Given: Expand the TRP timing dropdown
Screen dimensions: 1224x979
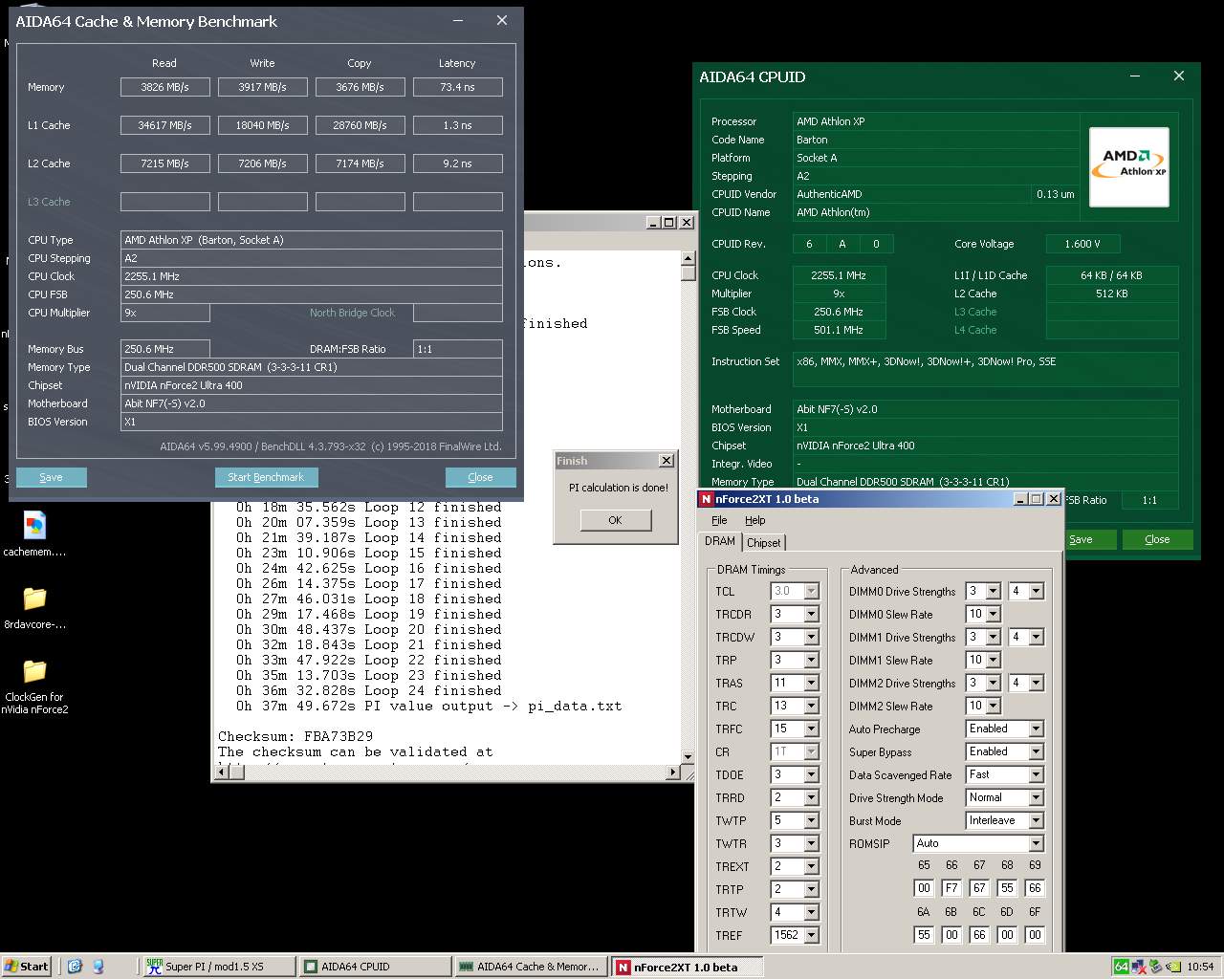Looking at the screenshot, I should coord(812,660).
